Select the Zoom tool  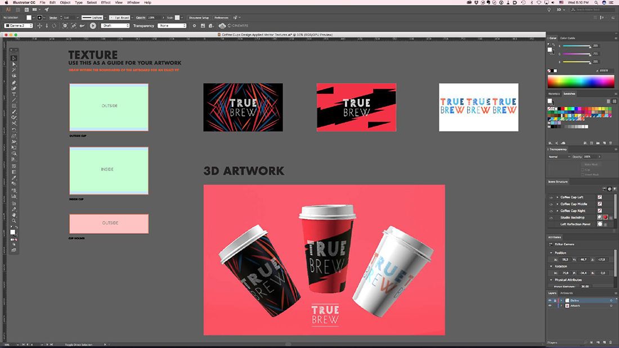click(x=14, y=219)
